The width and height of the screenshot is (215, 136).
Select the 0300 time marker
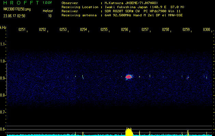tap(206, 30)
